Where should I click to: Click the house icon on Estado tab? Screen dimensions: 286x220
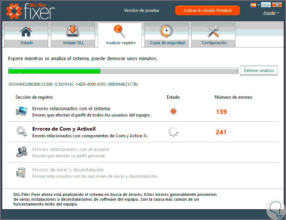pos(26,32)
